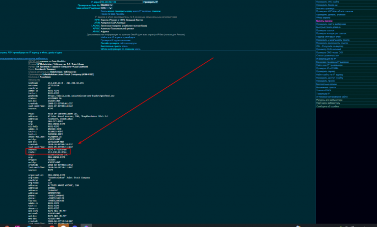Open Подбор ключевых слов in sidebar
The width and height of the screenshot is (377, 227).
pyautogui.click(x=328, y=37)
